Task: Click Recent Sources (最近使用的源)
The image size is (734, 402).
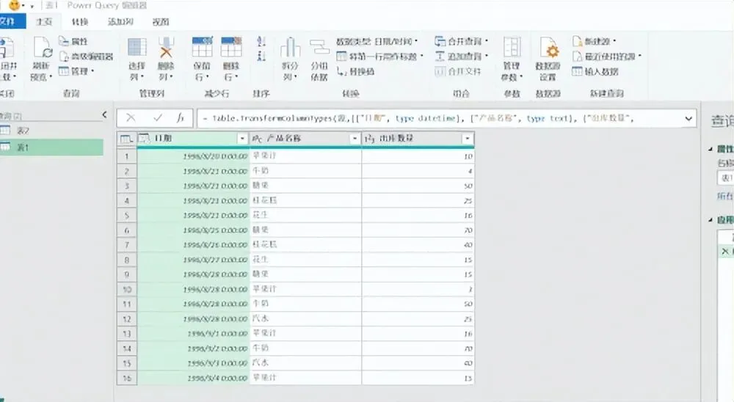Action: pyautogui.click(x=607, y=56)
